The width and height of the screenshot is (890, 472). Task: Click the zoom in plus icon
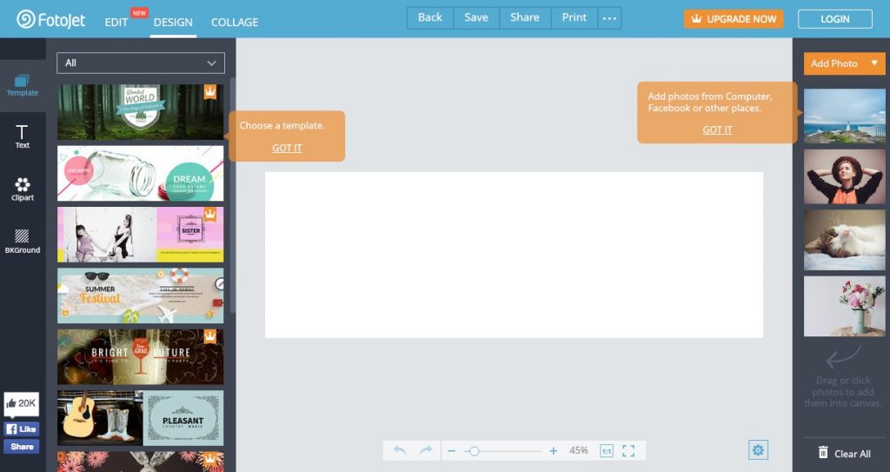[x=554, y=450]
